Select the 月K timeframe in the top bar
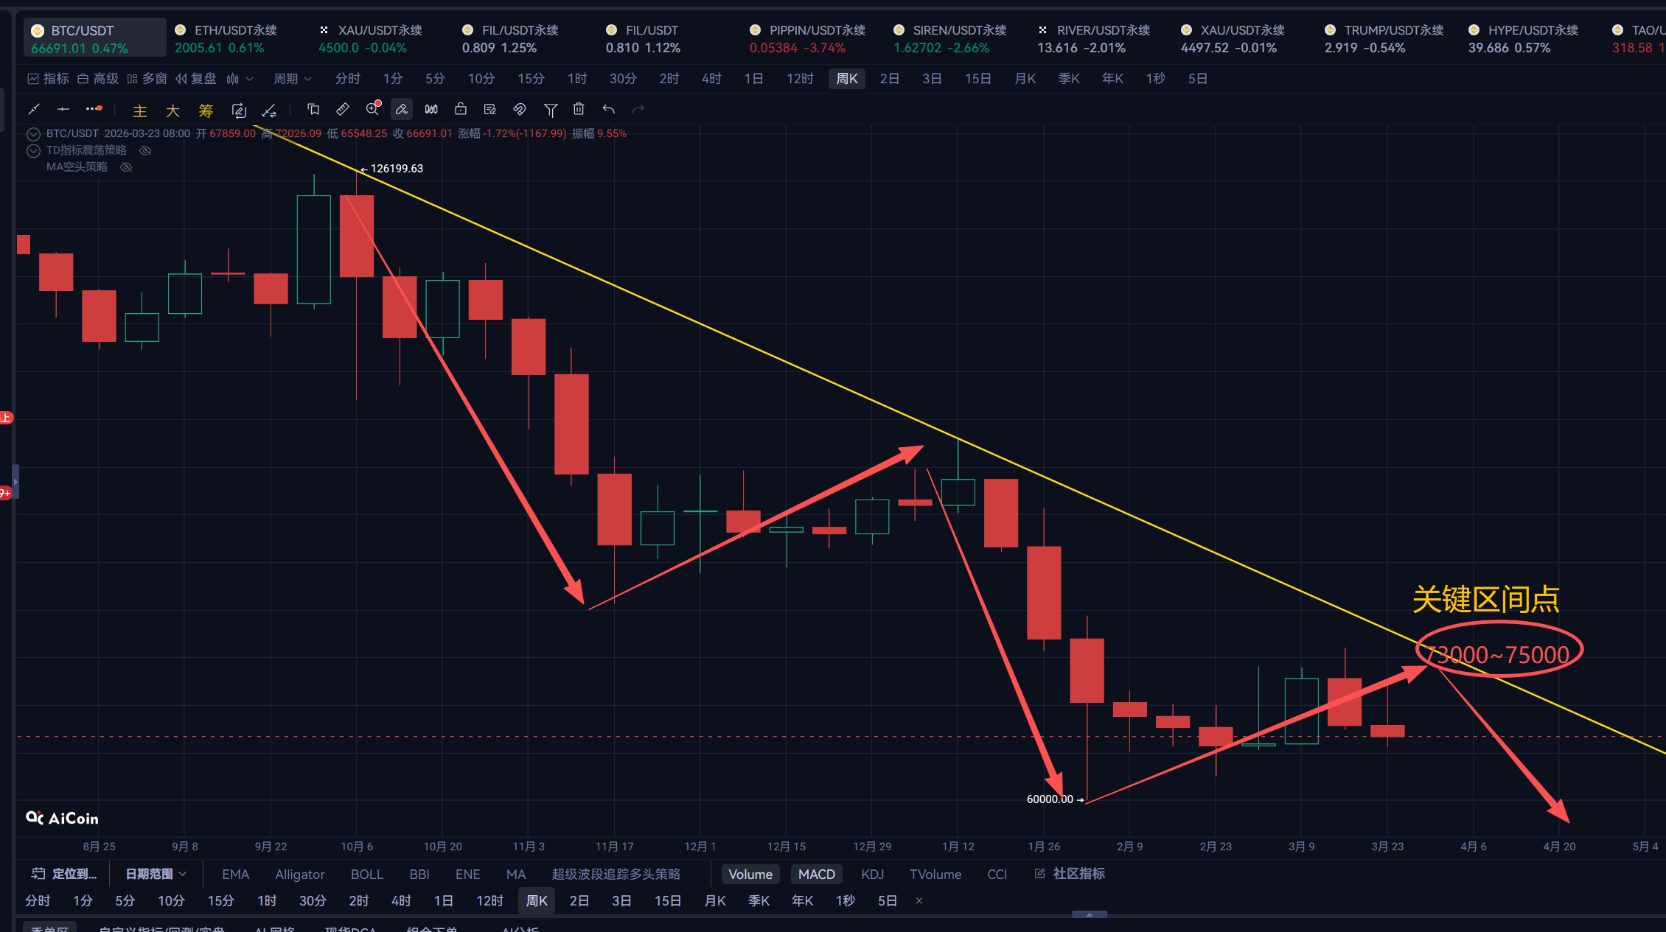This screenshot has height=932, width=1666. (x=1025, y=79)
